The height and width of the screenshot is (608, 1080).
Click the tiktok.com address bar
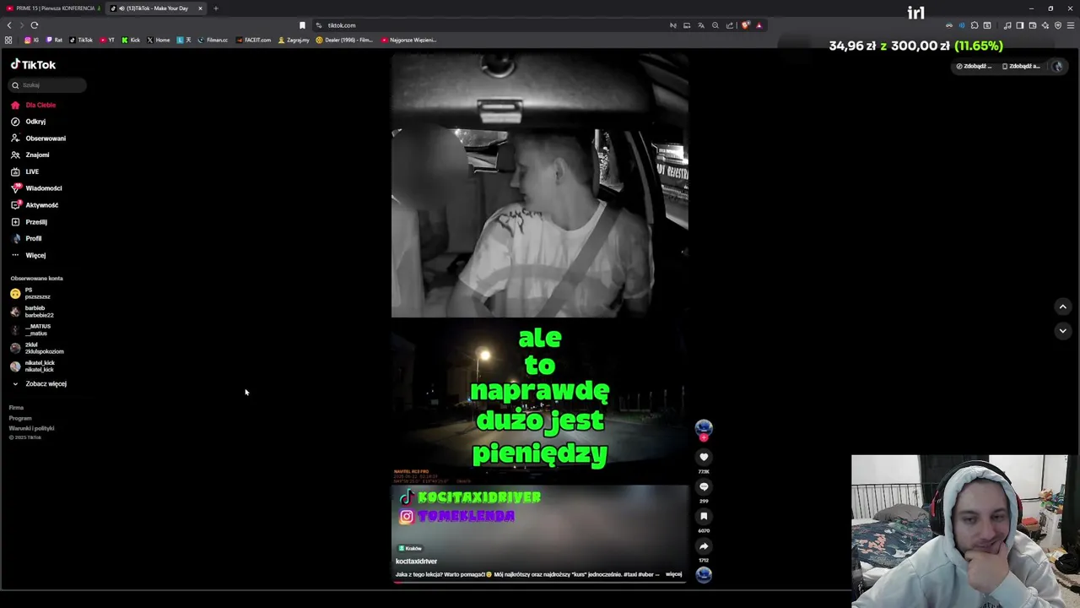(489, 25)
